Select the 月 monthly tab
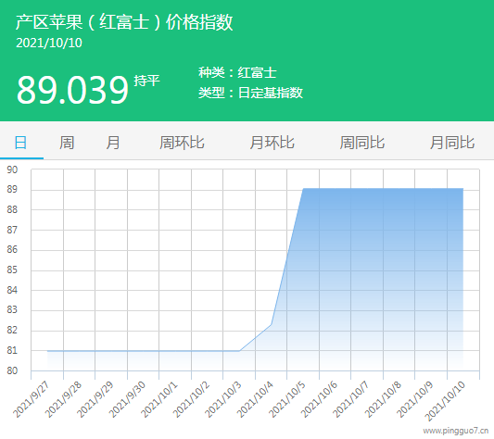 (113, 143)
